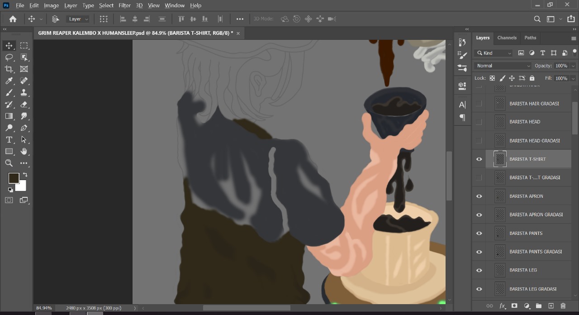Create a new layer with plus icon
The width and height of the screenshot is (579, 315).
(551, 306)
